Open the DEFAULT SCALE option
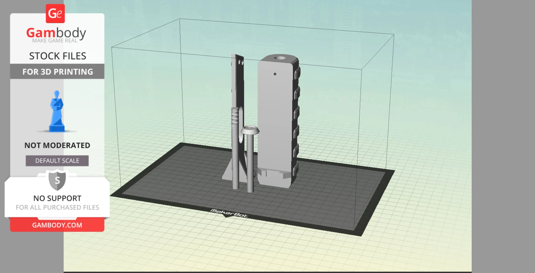Image resolution: width=535 pixels, height=273 pixels. click(57, 161)
